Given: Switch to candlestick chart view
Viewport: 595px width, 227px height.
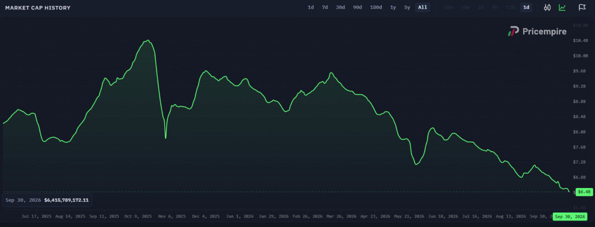Looking at the screenshot, I should (x=547, y=7).
